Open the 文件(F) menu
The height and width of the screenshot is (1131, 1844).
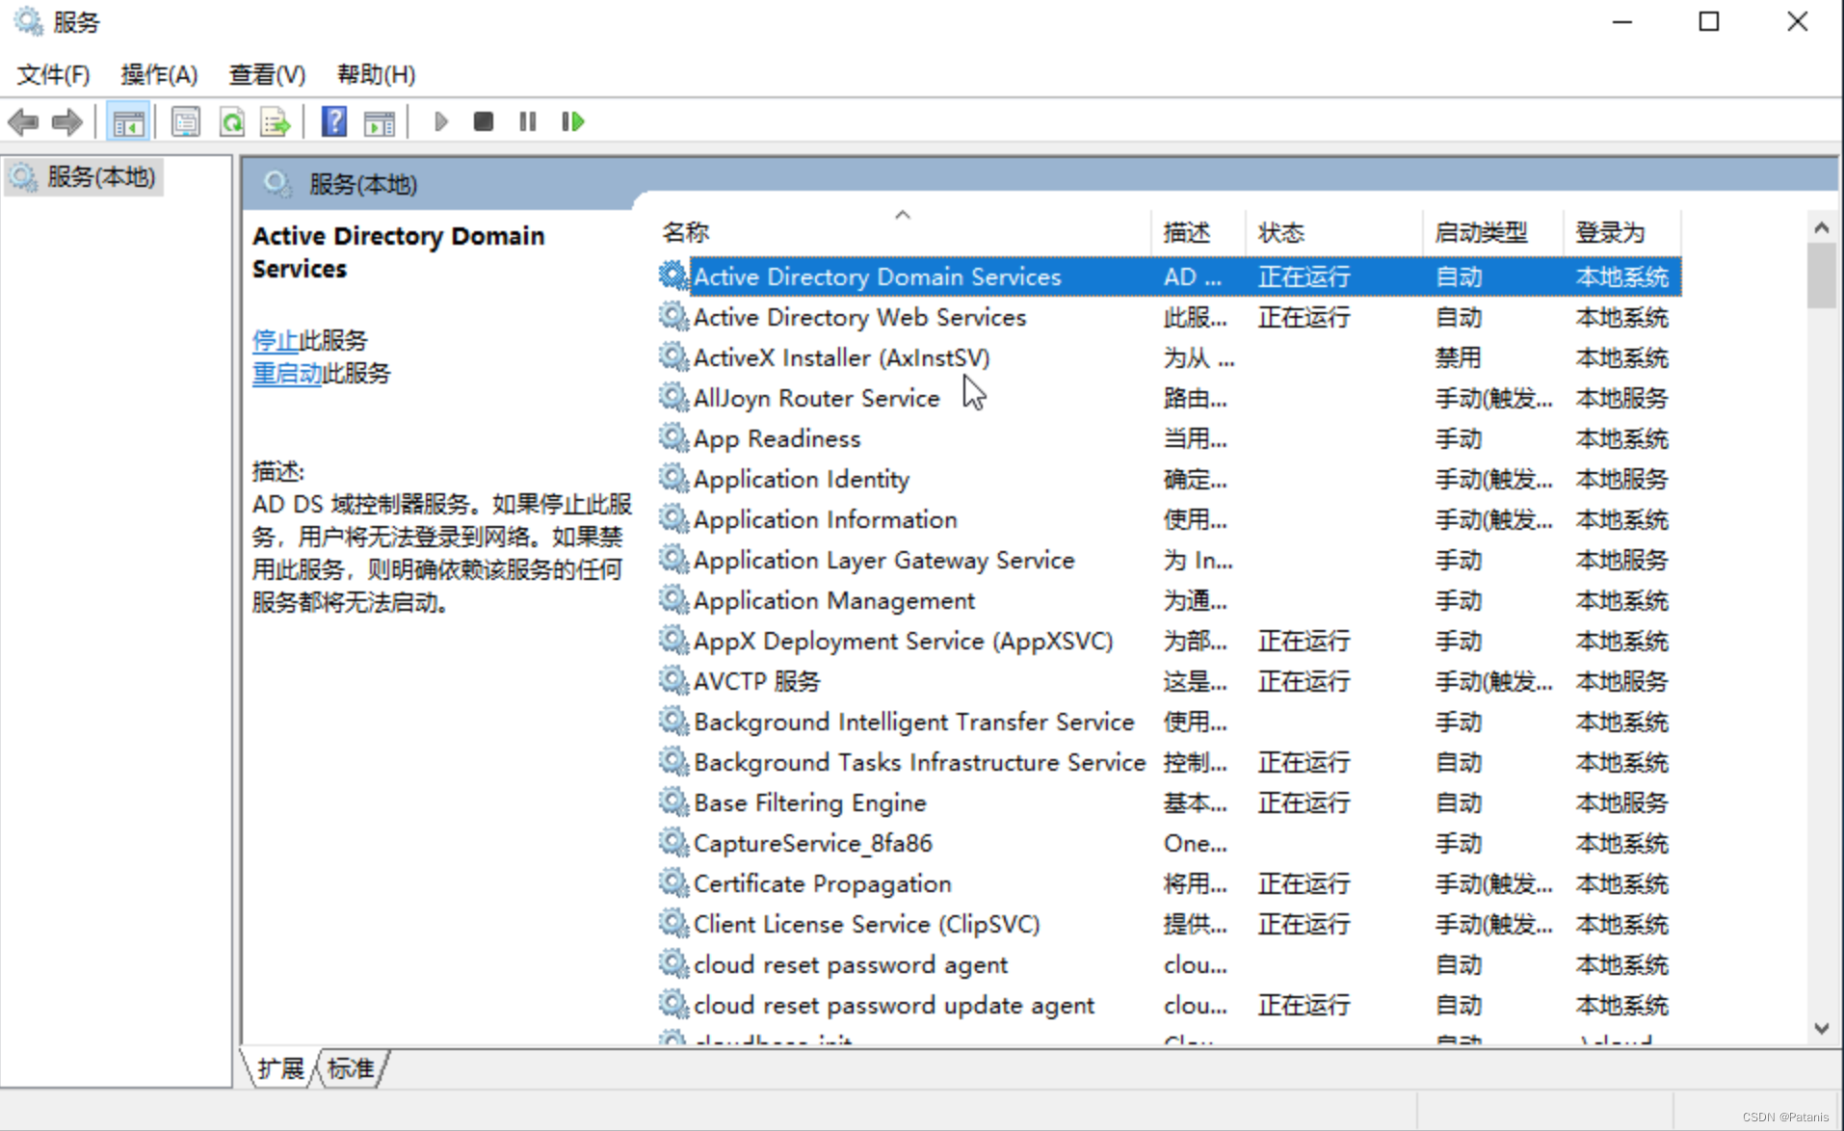[x=53, y=74]
